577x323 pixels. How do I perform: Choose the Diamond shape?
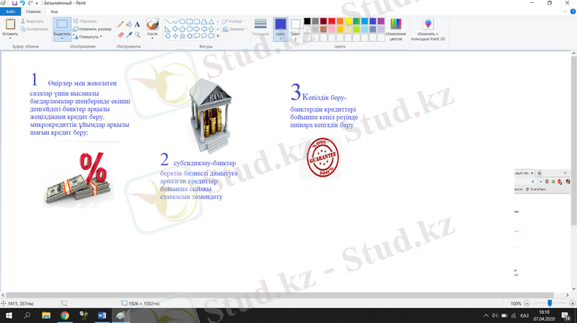pyautogui.click(x=175, y=29)
